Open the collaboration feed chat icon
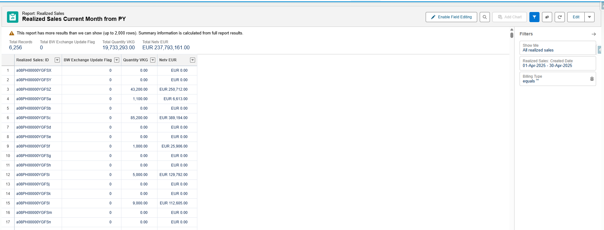The image size is (604, 230). [x=547, y=17]
